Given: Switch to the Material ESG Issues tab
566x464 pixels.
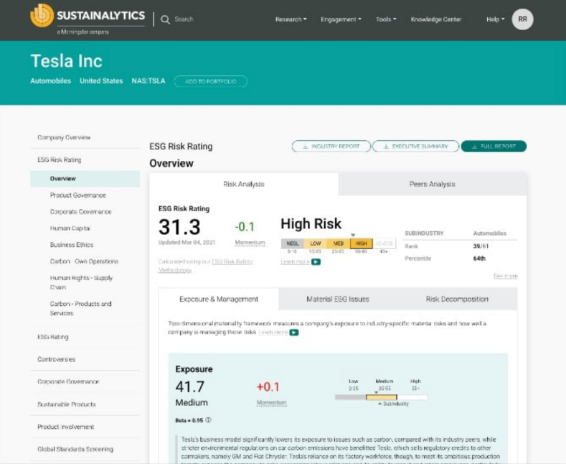Looking at the screenshot, I should [338, 300].
